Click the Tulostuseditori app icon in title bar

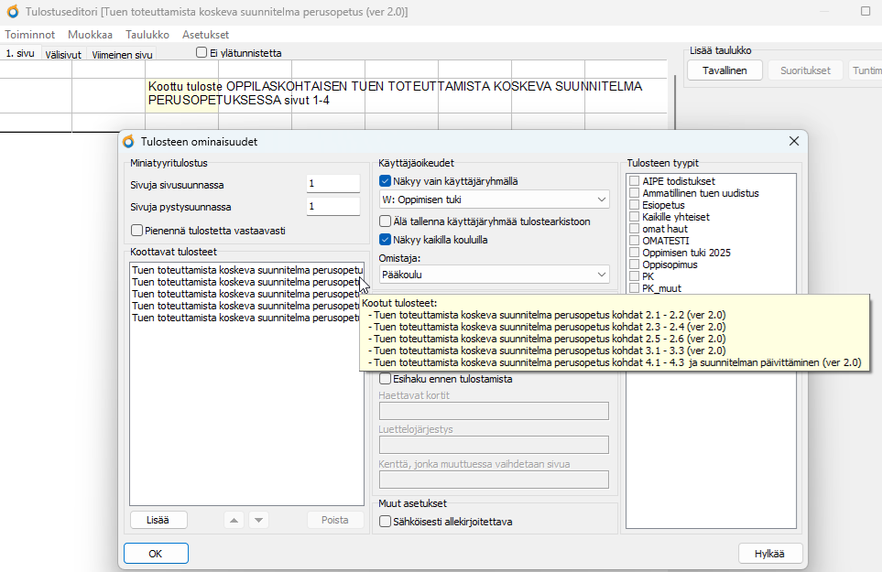coord(13,11)
